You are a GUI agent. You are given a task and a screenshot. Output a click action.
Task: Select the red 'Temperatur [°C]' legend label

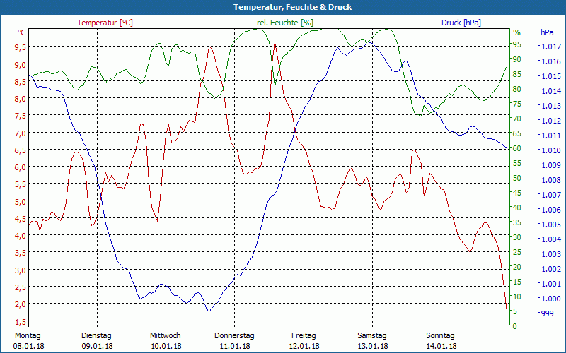pyautogui.click(x=105, y=23)
